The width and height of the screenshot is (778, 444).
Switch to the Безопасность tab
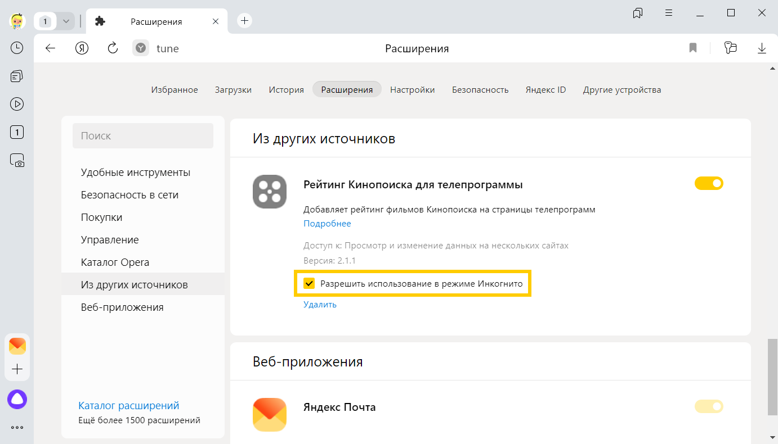tap(480, 89)
